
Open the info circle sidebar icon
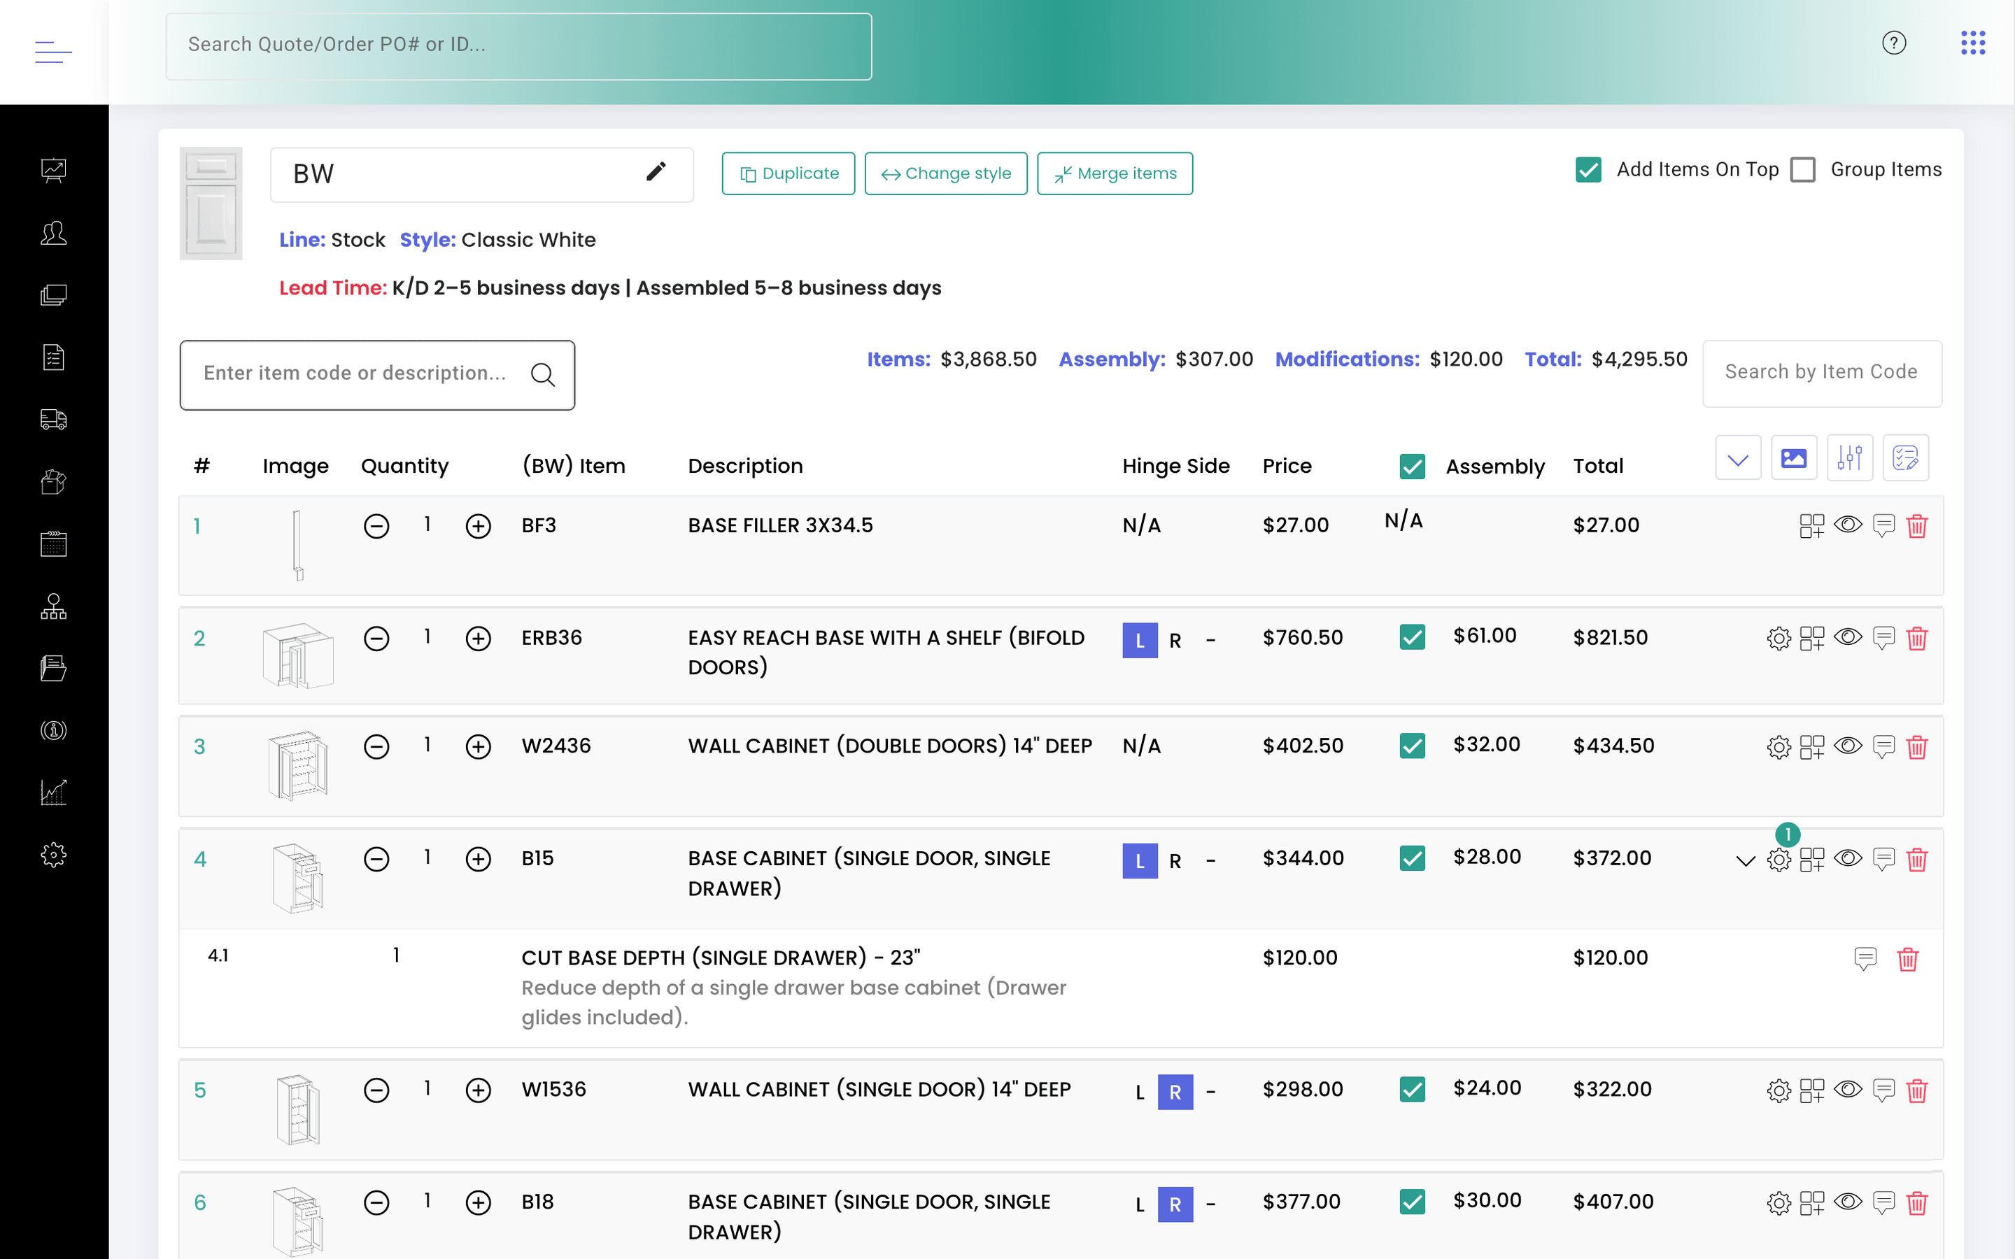53,730
